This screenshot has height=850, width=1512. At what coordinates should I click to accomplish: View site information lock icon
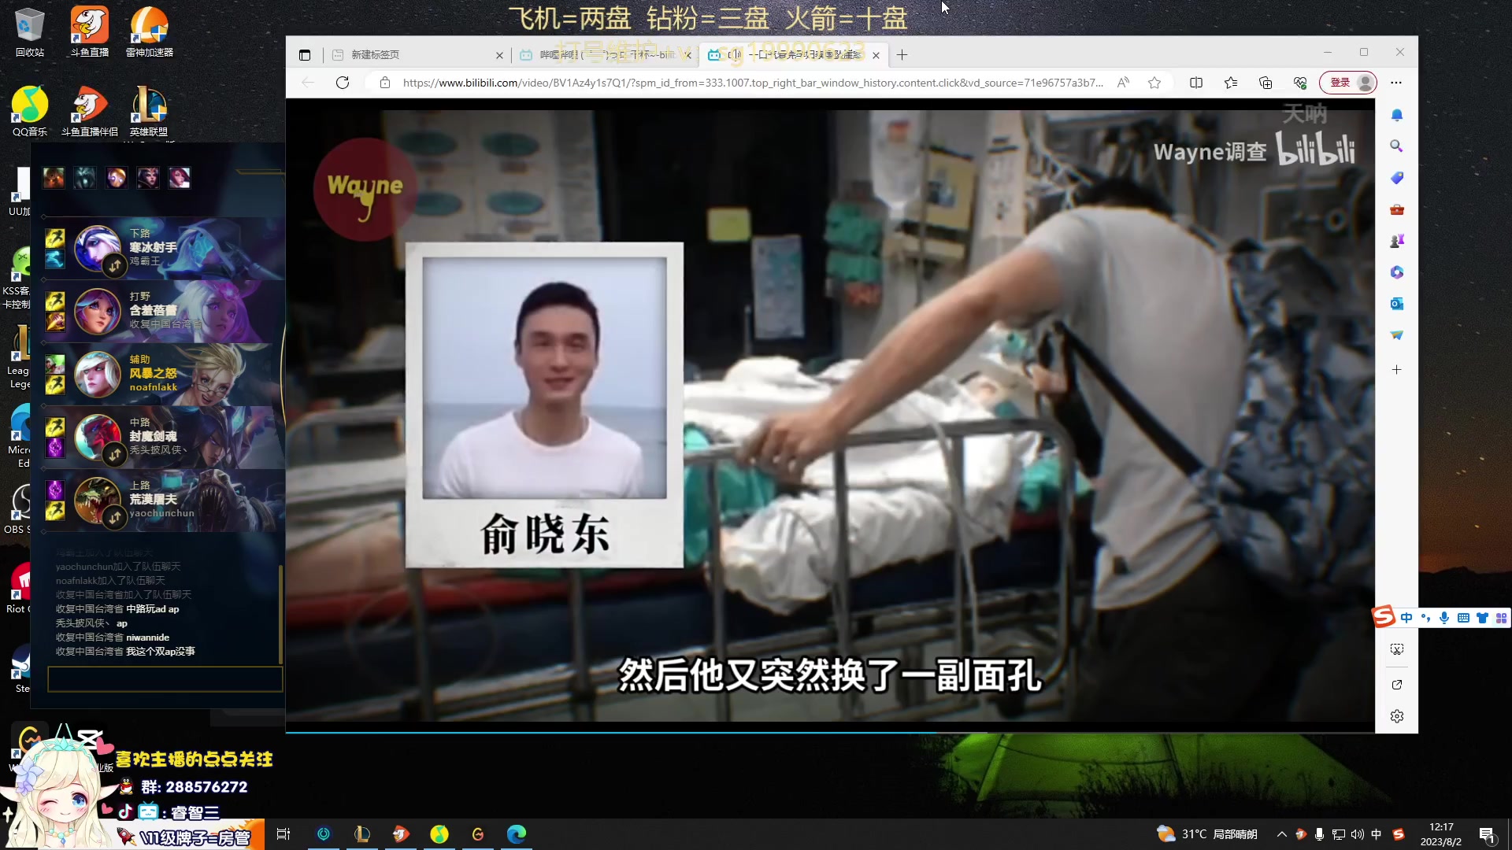(x=385, y=83)
